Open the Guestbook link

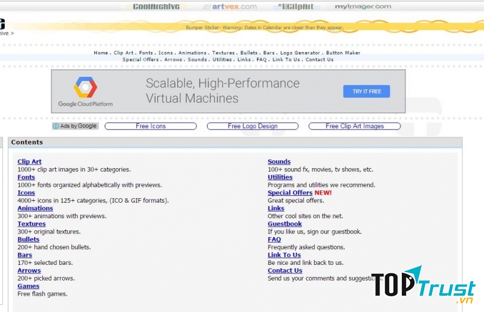[284, 224]
